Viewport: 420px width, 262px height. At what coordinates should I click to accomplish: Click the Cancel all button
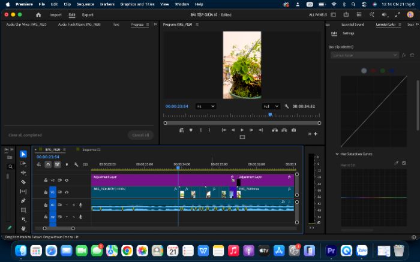(x=140, y=135)
